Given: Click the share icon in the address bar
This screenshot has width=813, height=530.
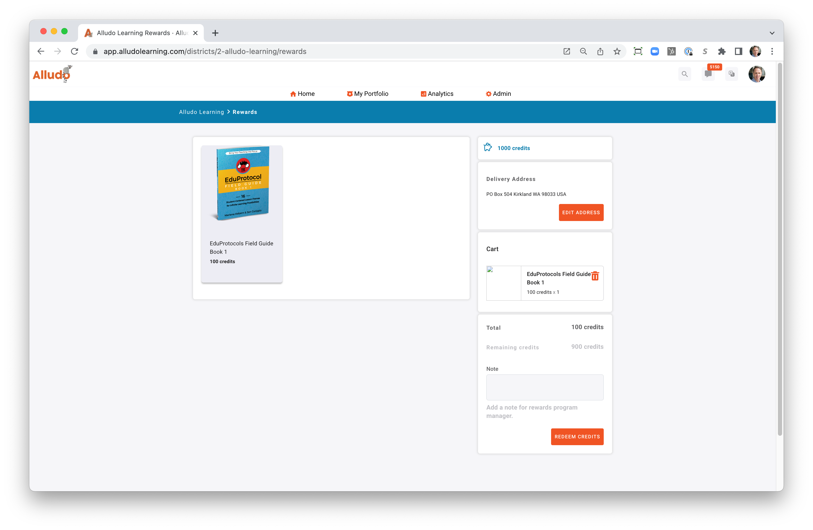Looking at the screenshot, I should click(600, 51).
